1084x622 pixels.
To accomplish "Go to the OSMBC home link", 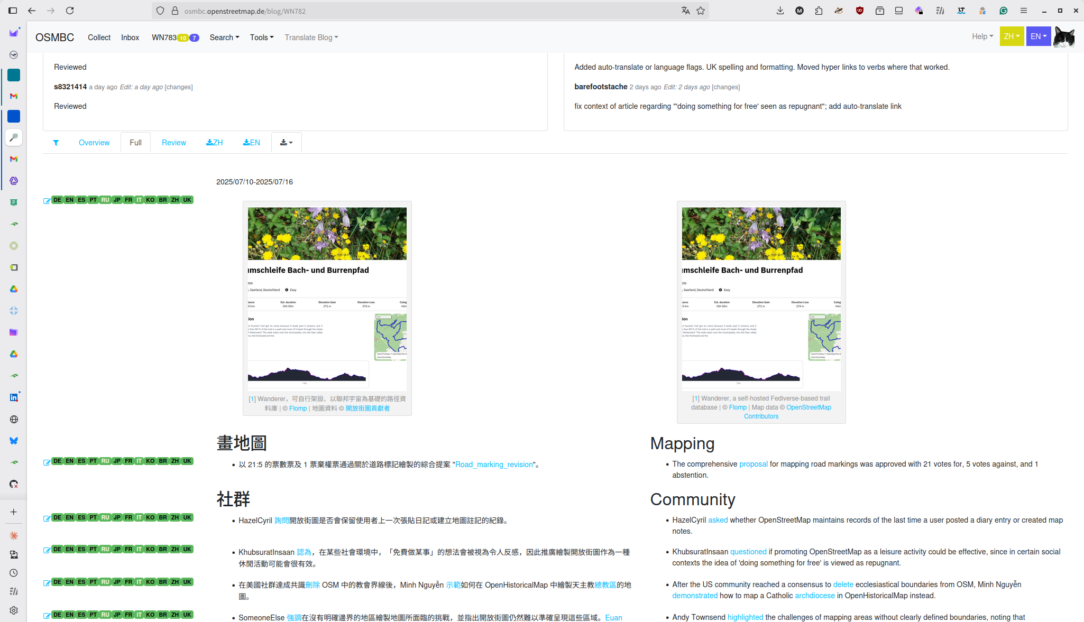I will [54, 38].
